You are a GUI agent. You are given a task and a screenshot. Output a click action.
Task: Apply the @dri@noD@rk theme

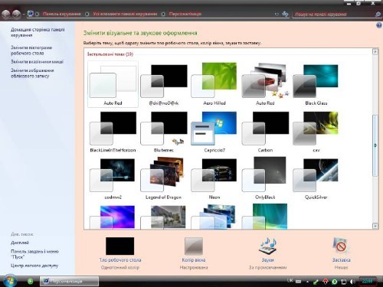164,84
